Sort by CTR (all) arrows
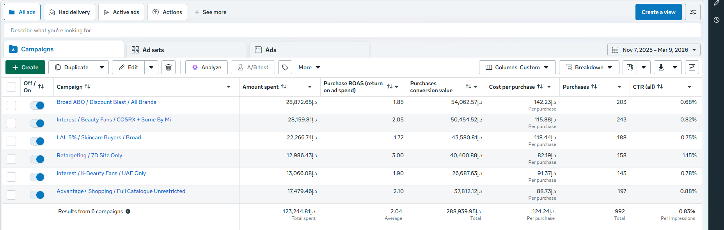724x230 pixels. click(x=660, y=86)
